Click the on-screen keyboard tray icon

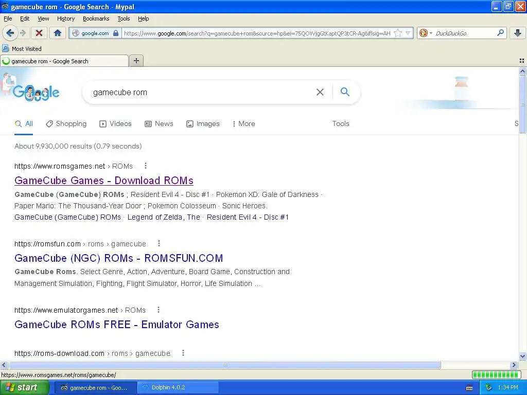469,388
